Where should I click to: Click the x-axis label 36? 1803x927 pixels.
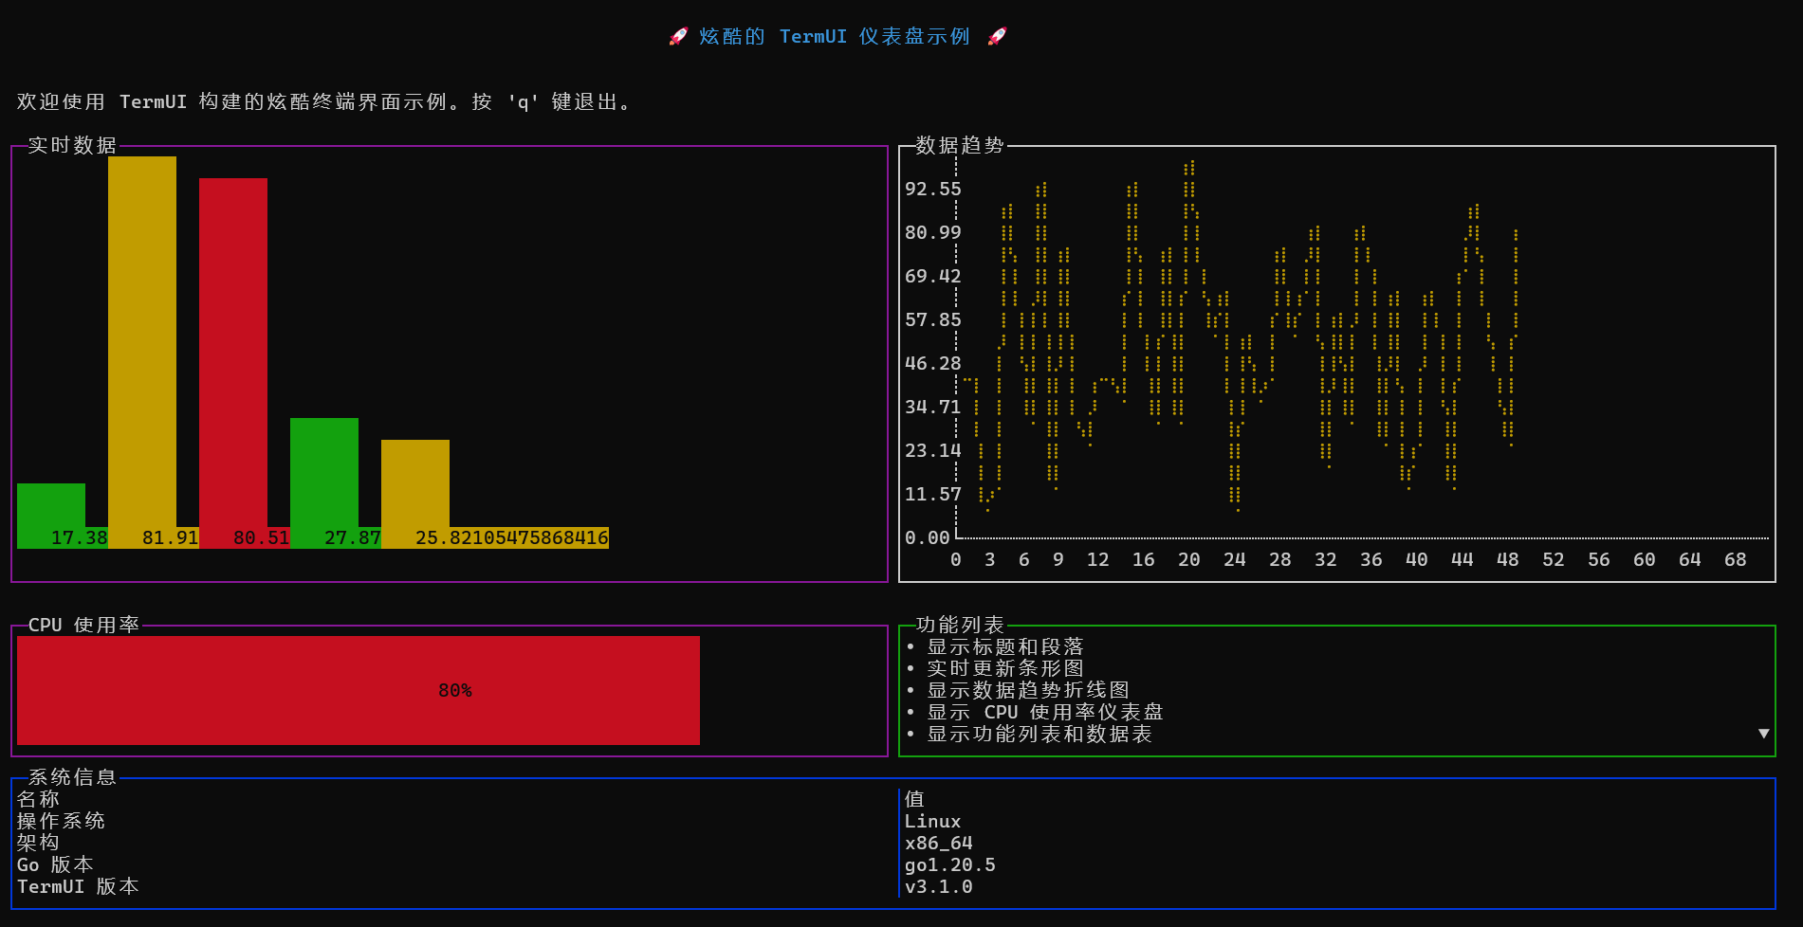[1371, 559]
